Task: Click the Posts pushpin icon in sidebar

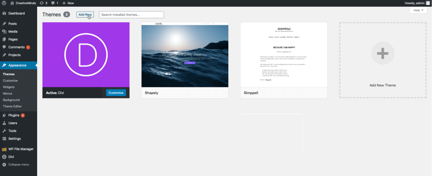Action: pyautogui.click(x=4, y=24)
